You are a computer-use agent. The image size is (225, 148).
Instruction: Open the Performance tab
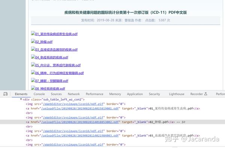pos(94,94)
